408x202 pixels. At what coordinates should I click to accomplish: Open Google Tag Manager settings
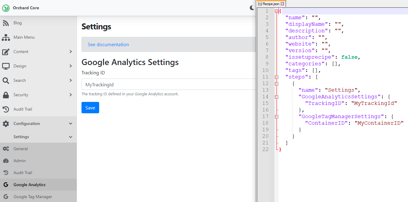(38, 197)
